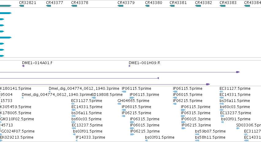Click the blue glyph beneath bs59b07.5prime

(197, 134)
